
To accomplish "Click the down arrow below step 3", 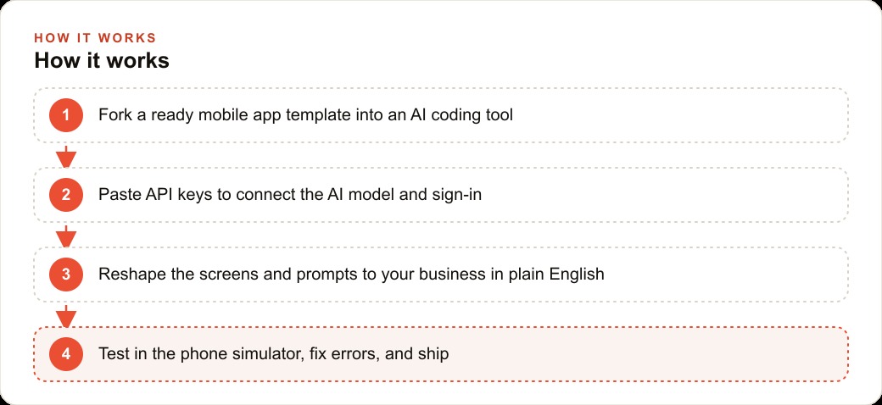I will [66, 316].
